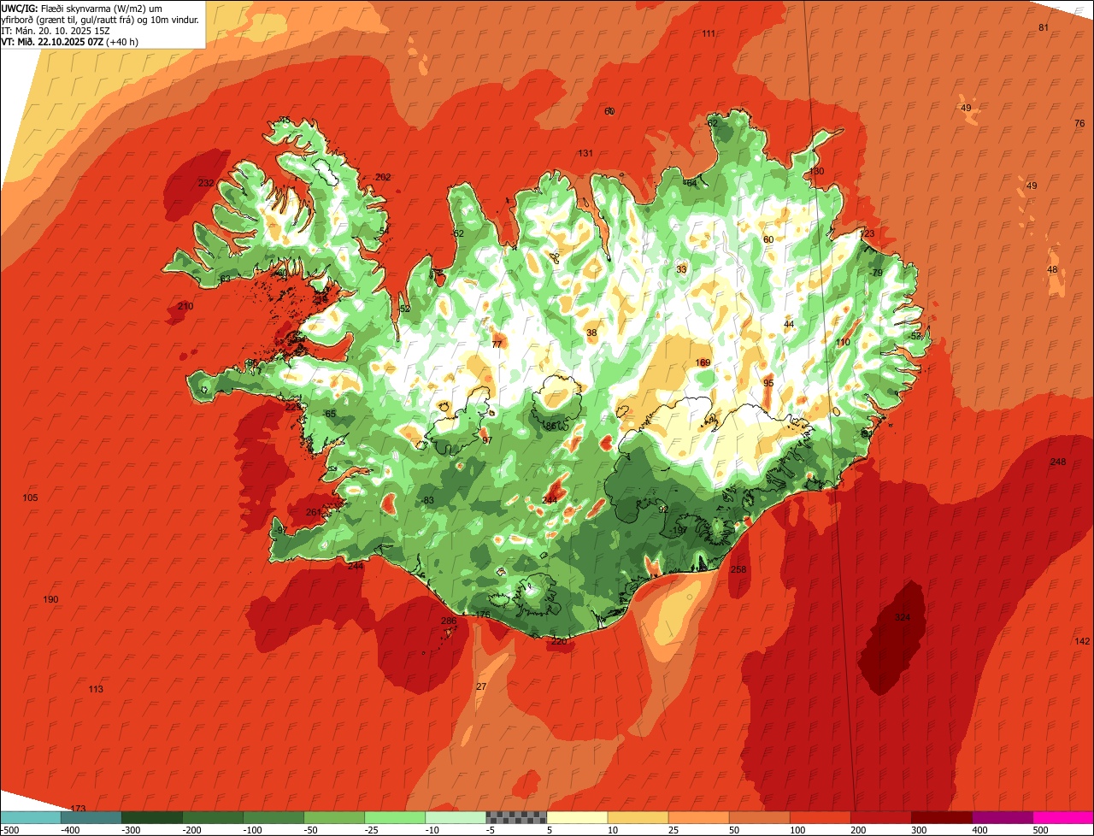Click red swatch between 100 and 200
The image size is (1094, 836).
pyautogui.click(x=819, y=816)
